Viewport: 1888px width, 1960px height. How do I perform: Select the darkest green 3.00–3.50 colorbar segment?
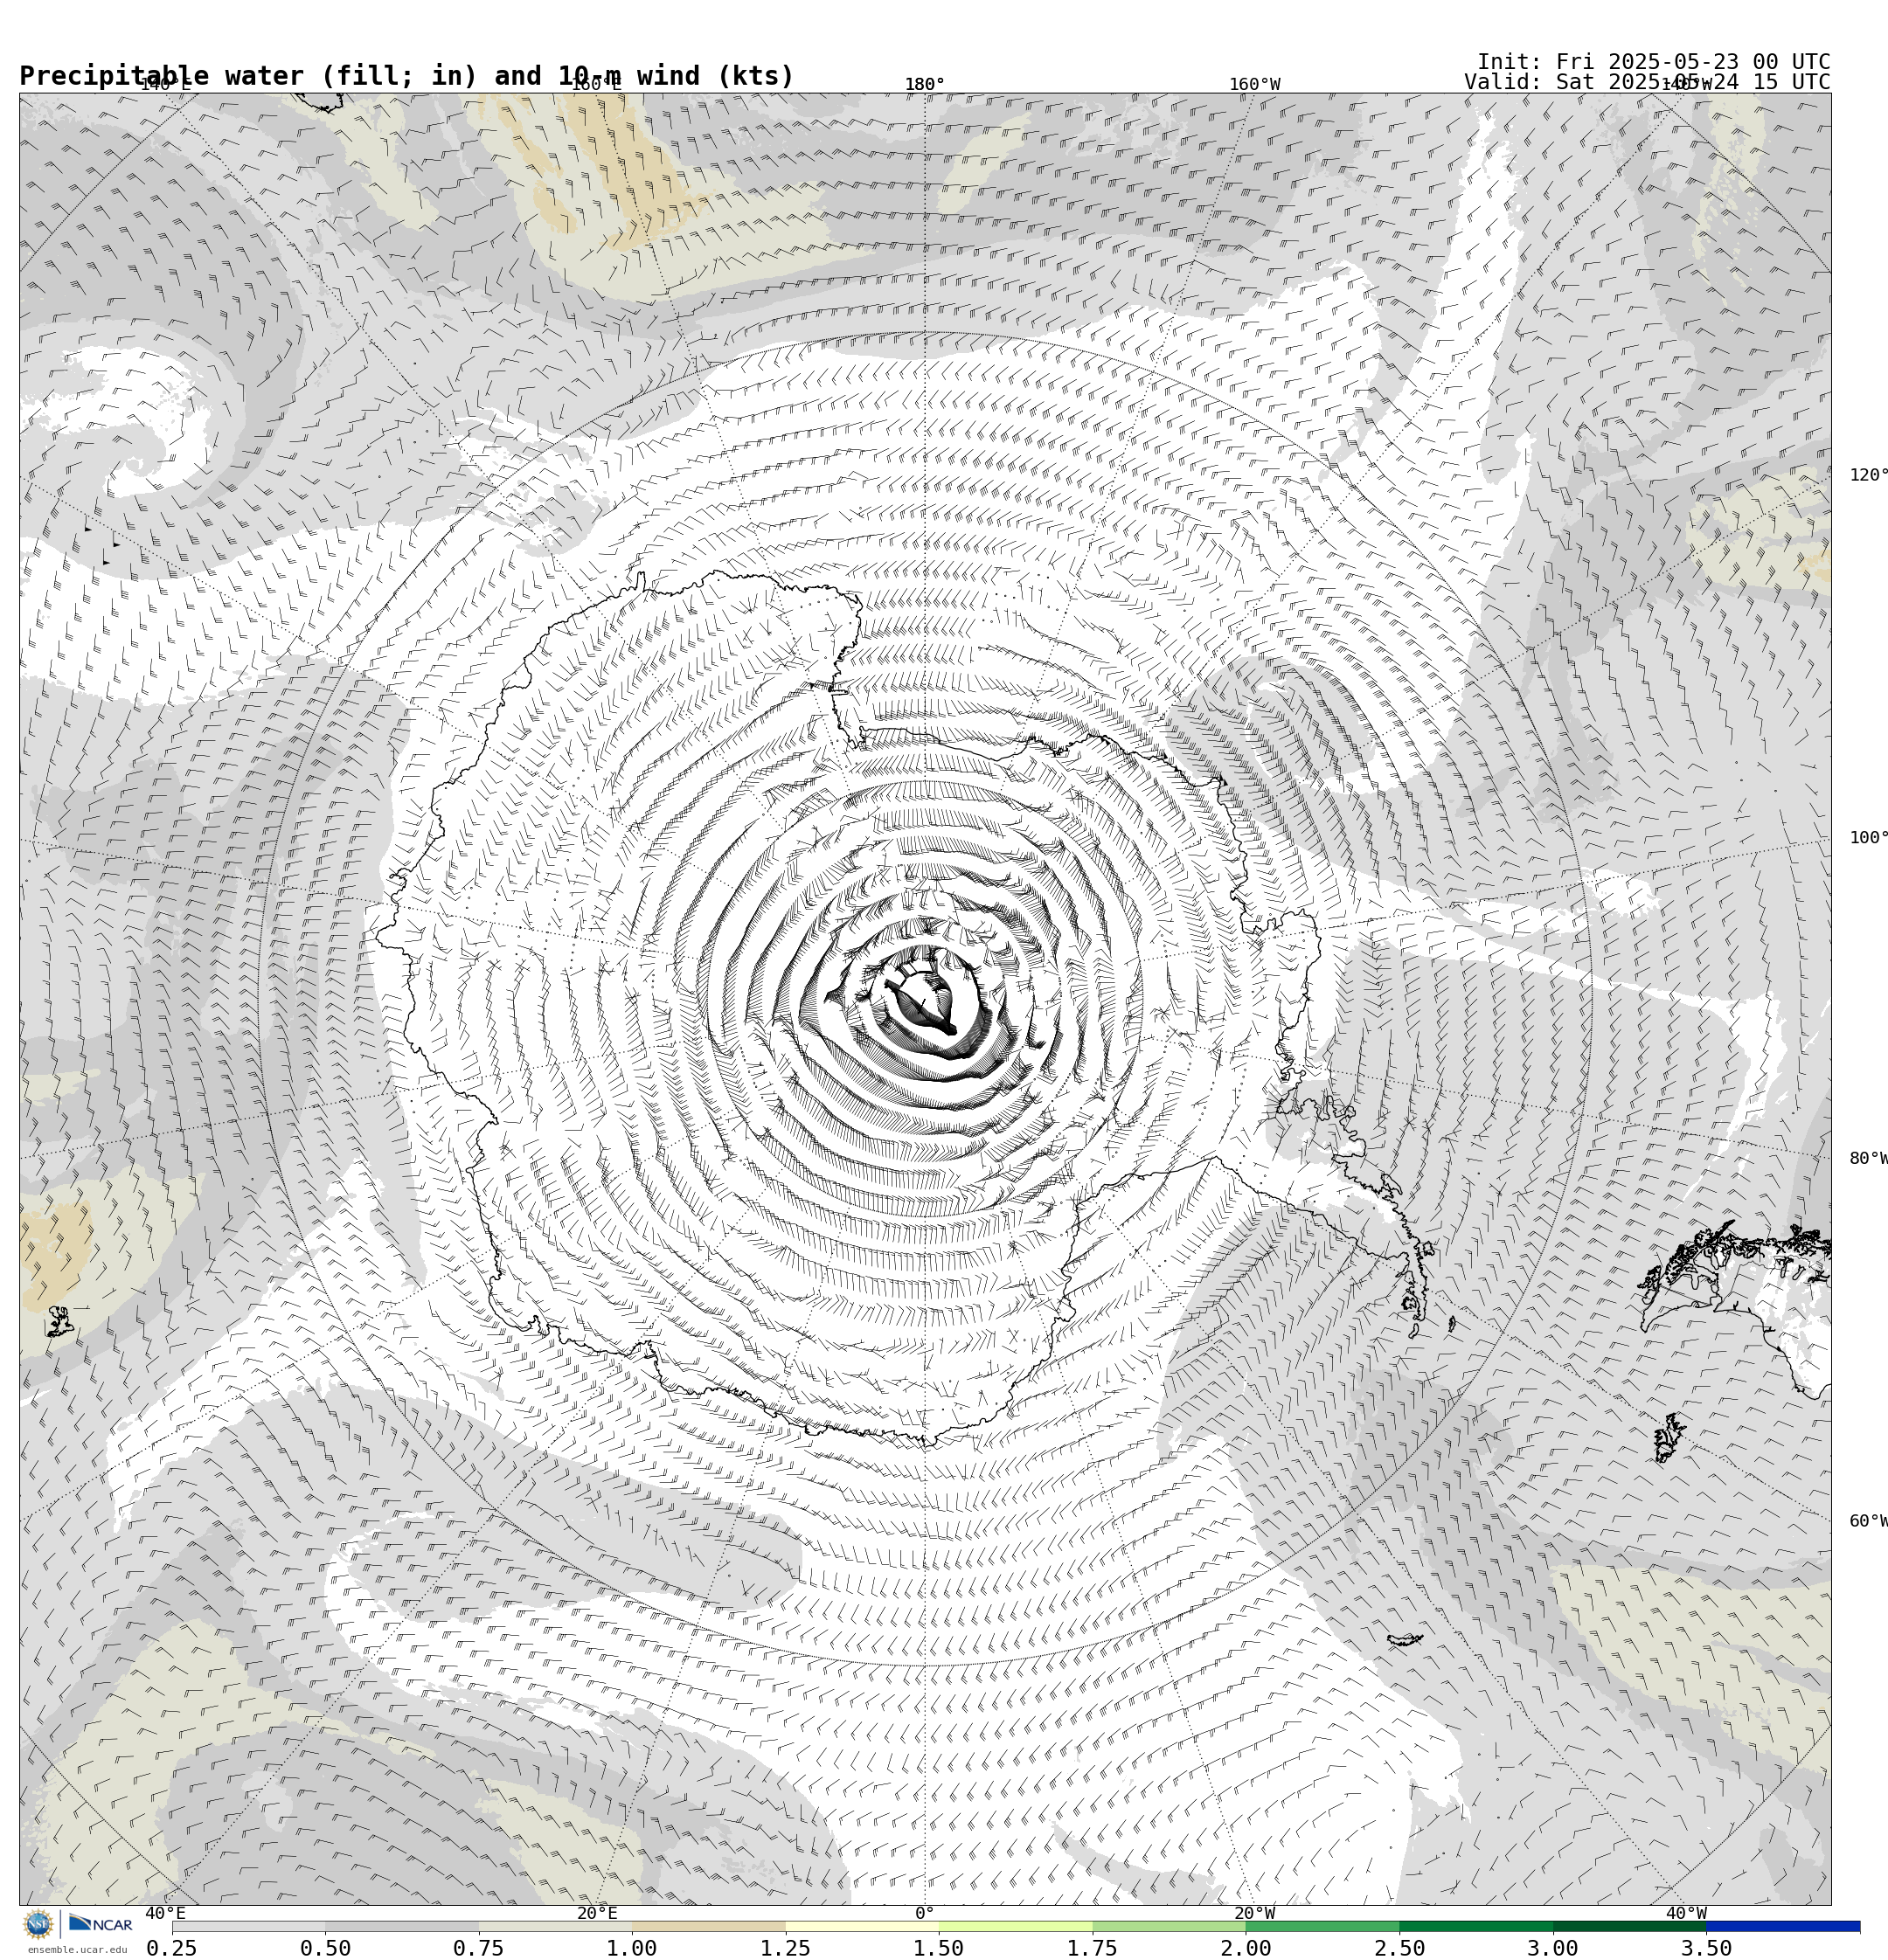(x=1630, y=1926)
